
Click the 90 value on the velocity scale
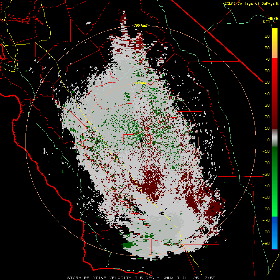click(267, 36)
